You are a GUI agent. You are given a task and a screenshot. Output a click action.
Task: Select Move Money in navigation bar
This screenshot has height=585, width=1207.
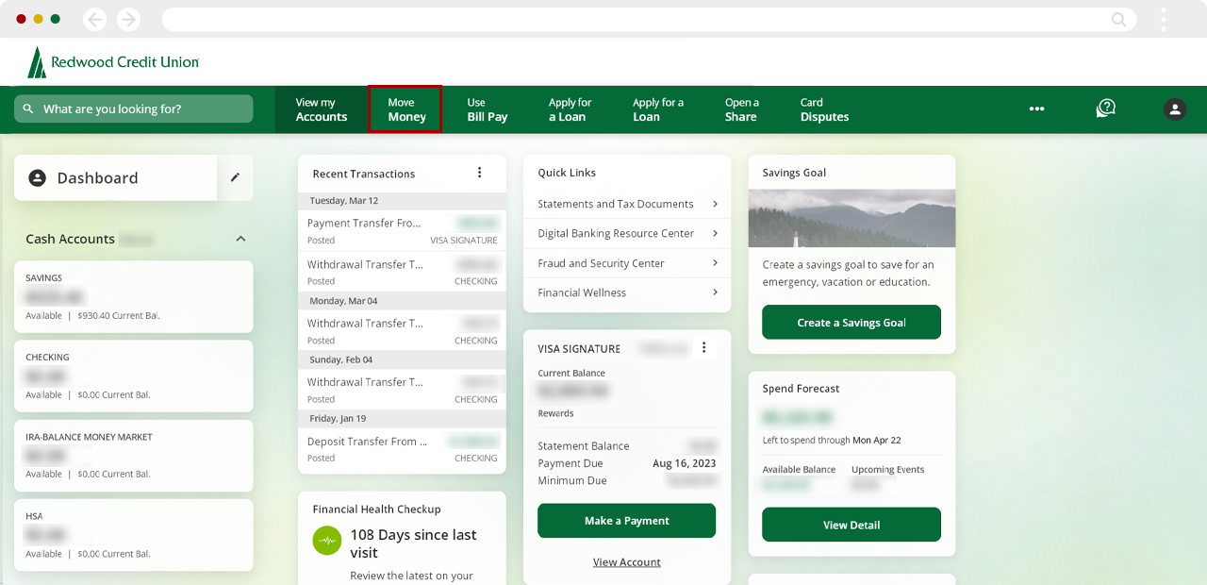pos(405,109)
